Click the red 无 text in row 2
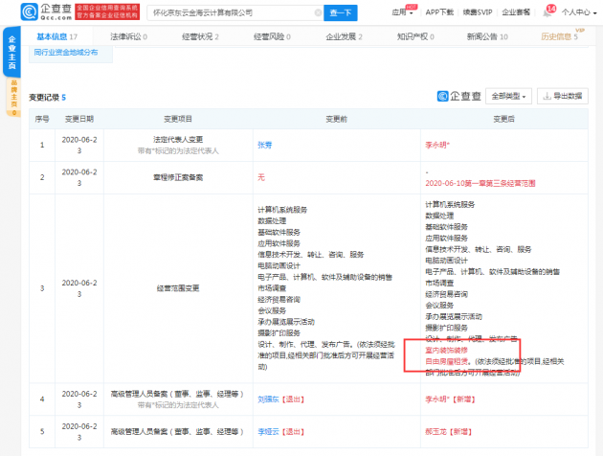 [261, 177]
